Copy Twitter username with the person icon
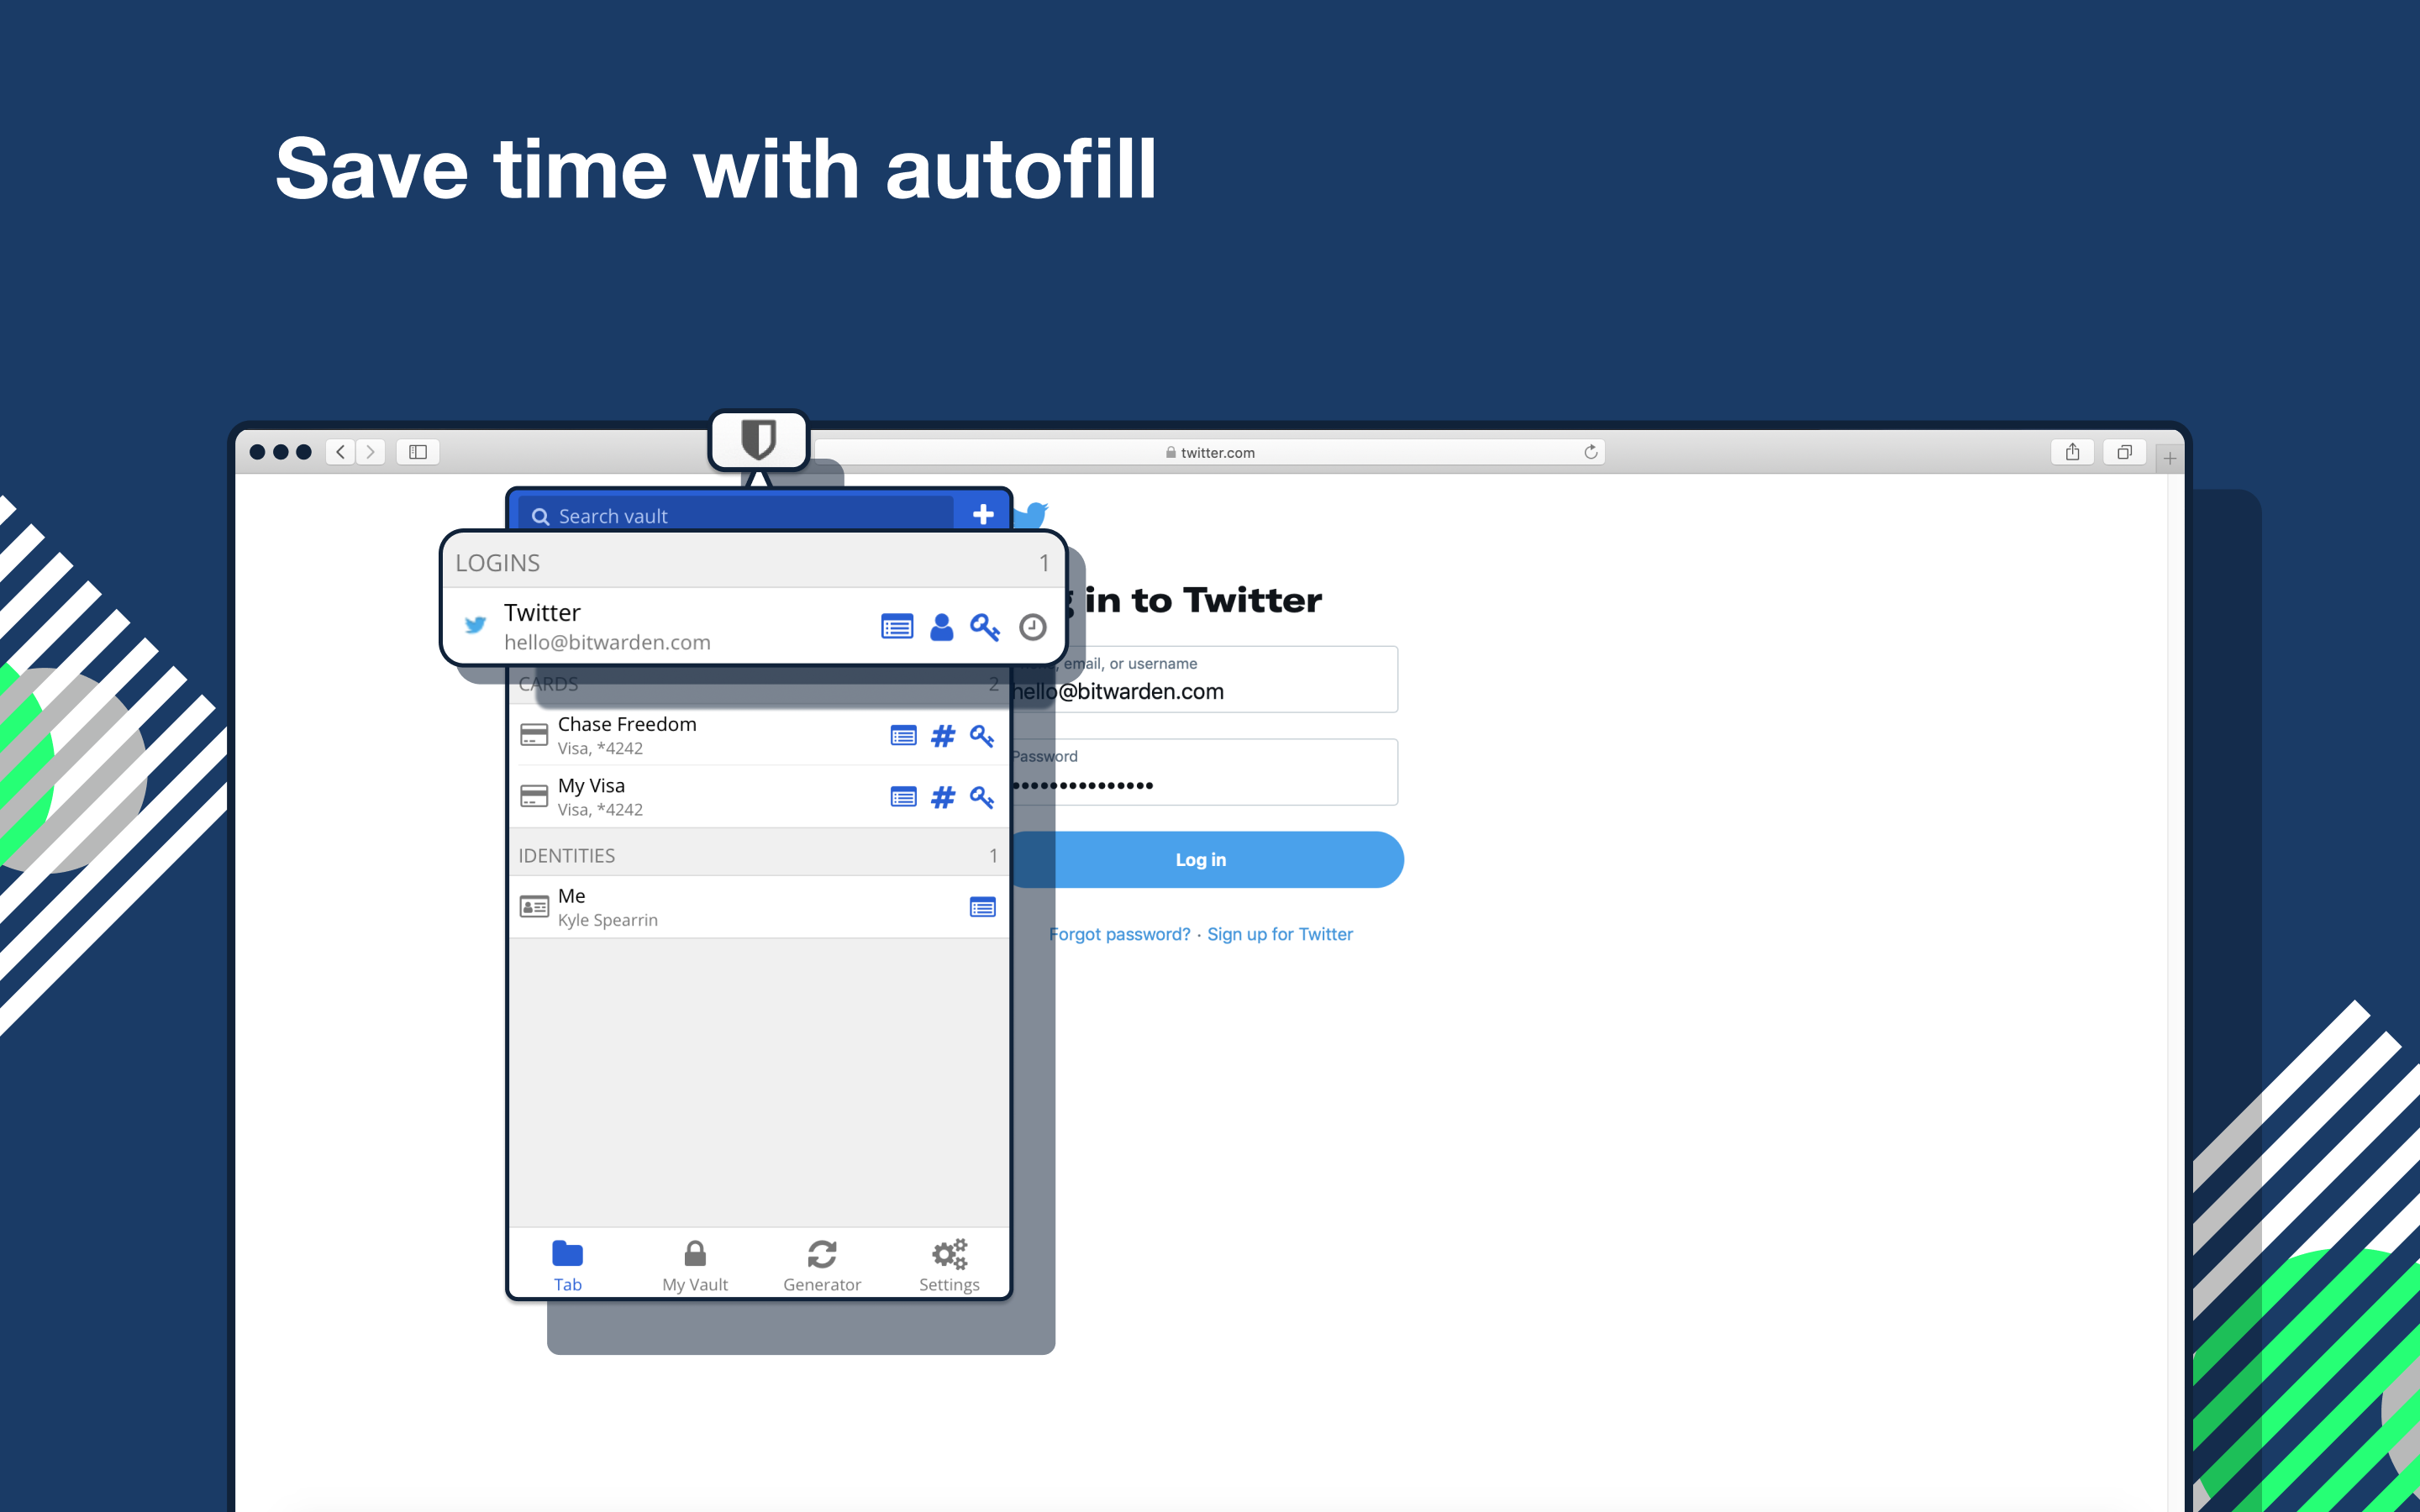This screenshot has height=1512, width=2420. pyautogui.click(x=941, y=627)
